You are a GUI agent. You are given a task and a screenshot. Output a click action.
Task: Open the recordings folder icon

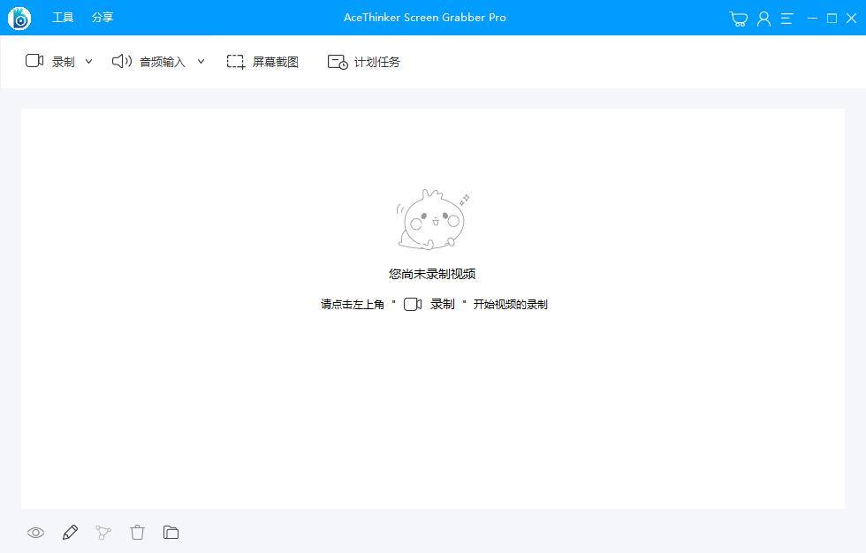tap(171, 532)
